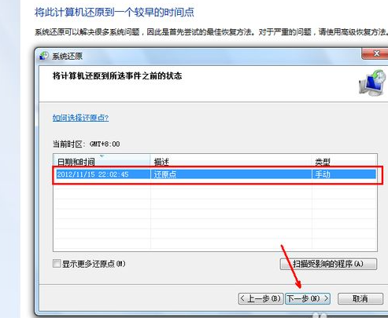This screenshot has width=388, height=318.
Task: Click the 当前时区: GMT+8:00 label
Action: point(87,144)
